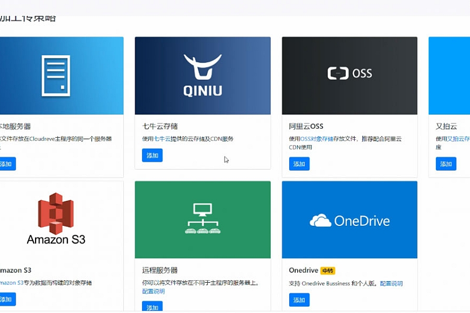Click the 又拍云 blue banner image
The width and height of the screenshot is (470, 313).
pos(449,76)
